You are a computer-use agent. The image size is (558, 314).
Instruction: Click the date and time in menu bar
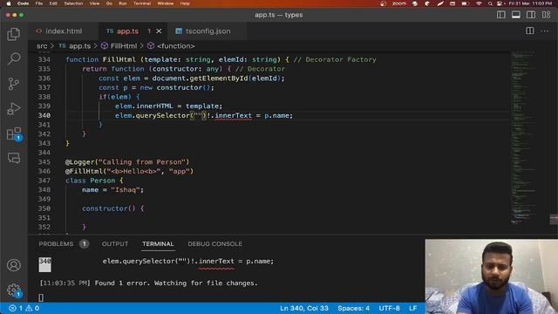point(530,3)
